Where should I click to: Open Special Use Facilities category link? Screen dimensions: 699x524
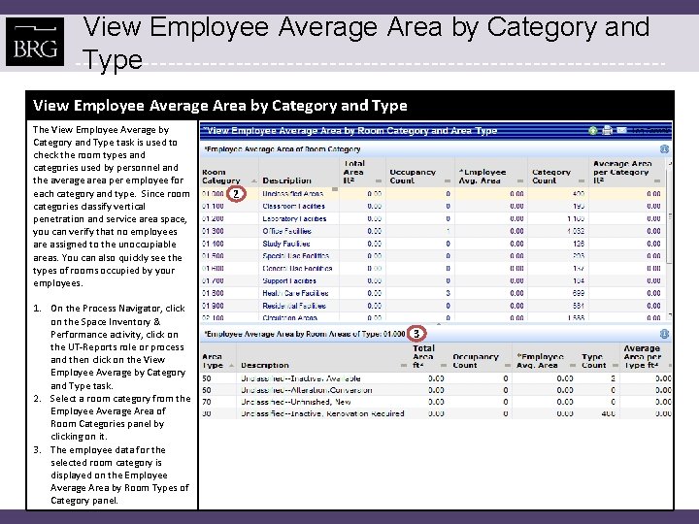click(x=295, y=256)
